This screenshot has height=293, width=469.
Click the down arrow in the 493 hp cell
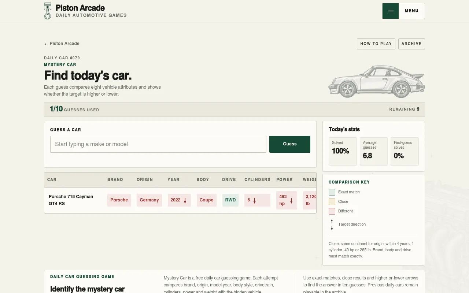tap(291, 200)
